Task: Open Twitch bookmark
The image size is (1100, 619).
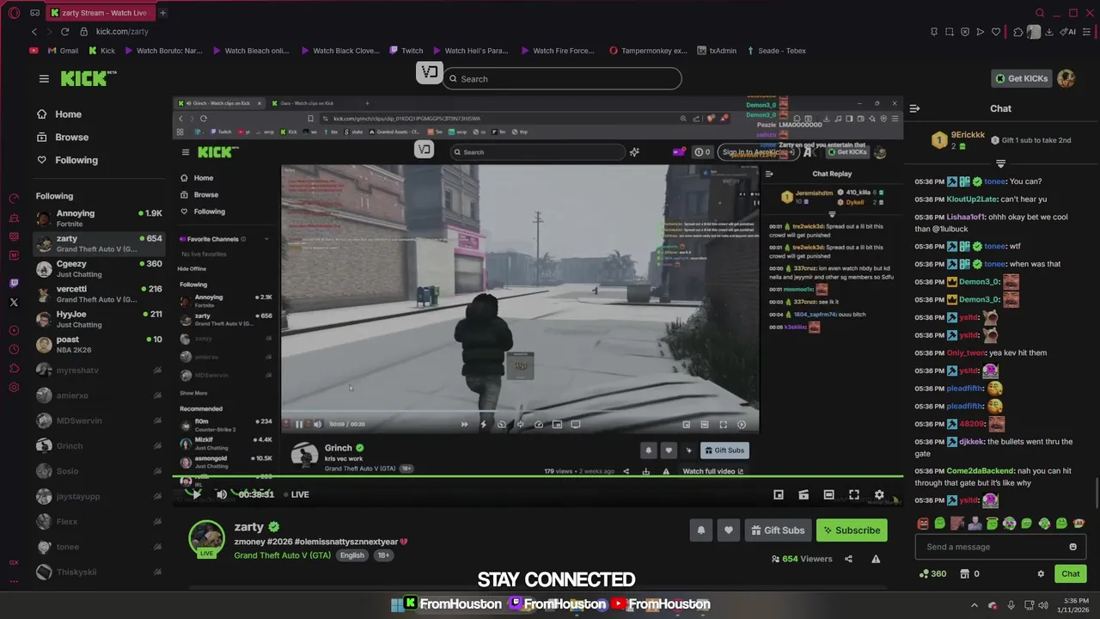Action: point(406,51)
